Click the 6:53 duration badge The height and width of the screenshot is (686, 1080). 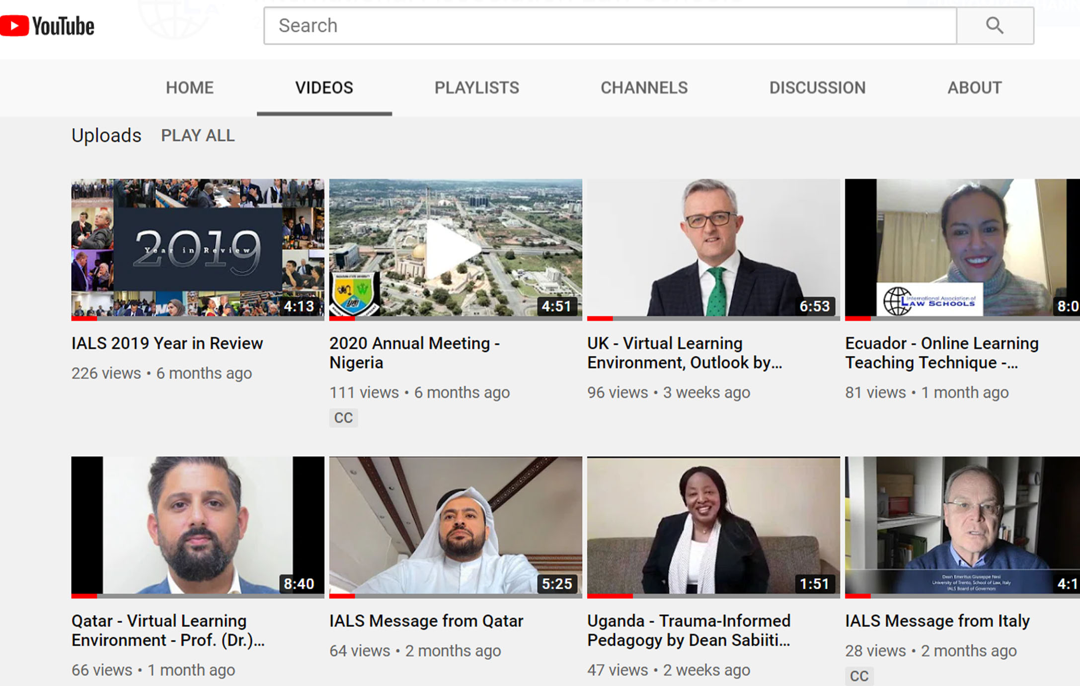(x=815, y=306)
